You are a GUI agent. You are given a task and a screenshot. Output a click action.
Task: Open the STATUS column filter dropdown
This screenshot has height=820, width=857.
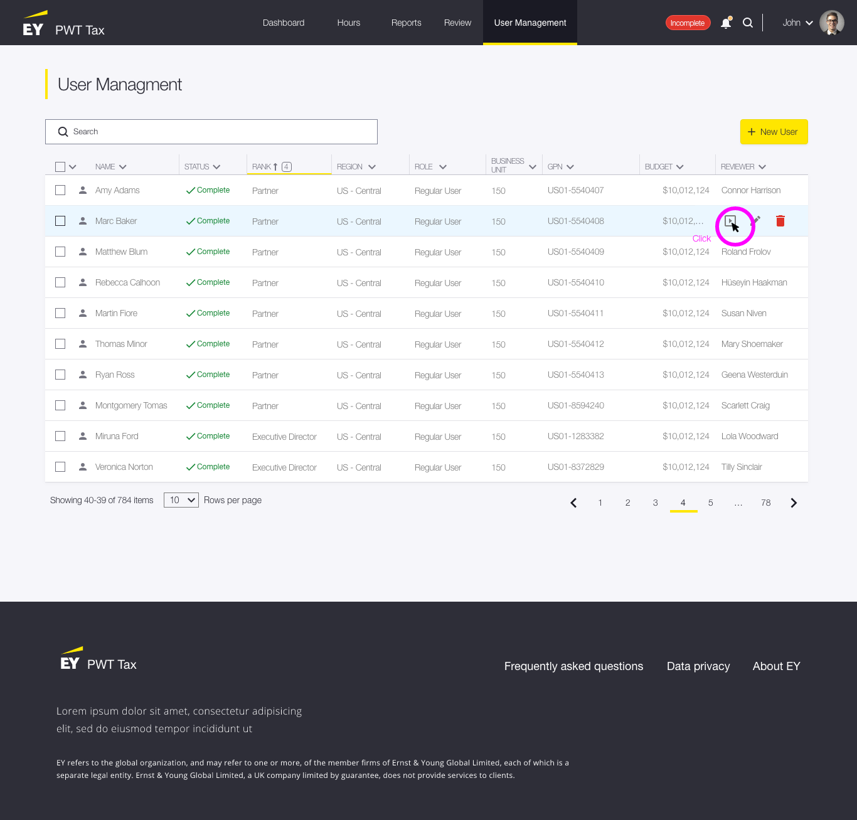(x=217, y=166)
